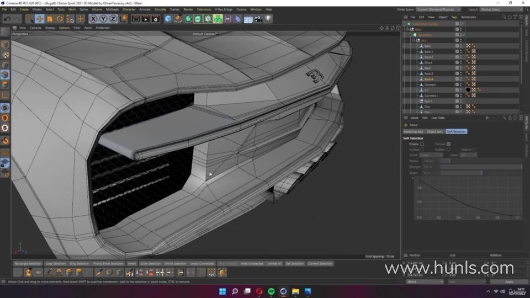Collapse the Symmetry tree node
Screen dimensions: 530x298
411,35
